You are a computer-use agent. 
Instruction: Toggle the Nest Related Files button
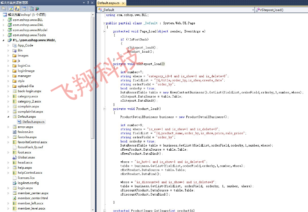[17, 8]
